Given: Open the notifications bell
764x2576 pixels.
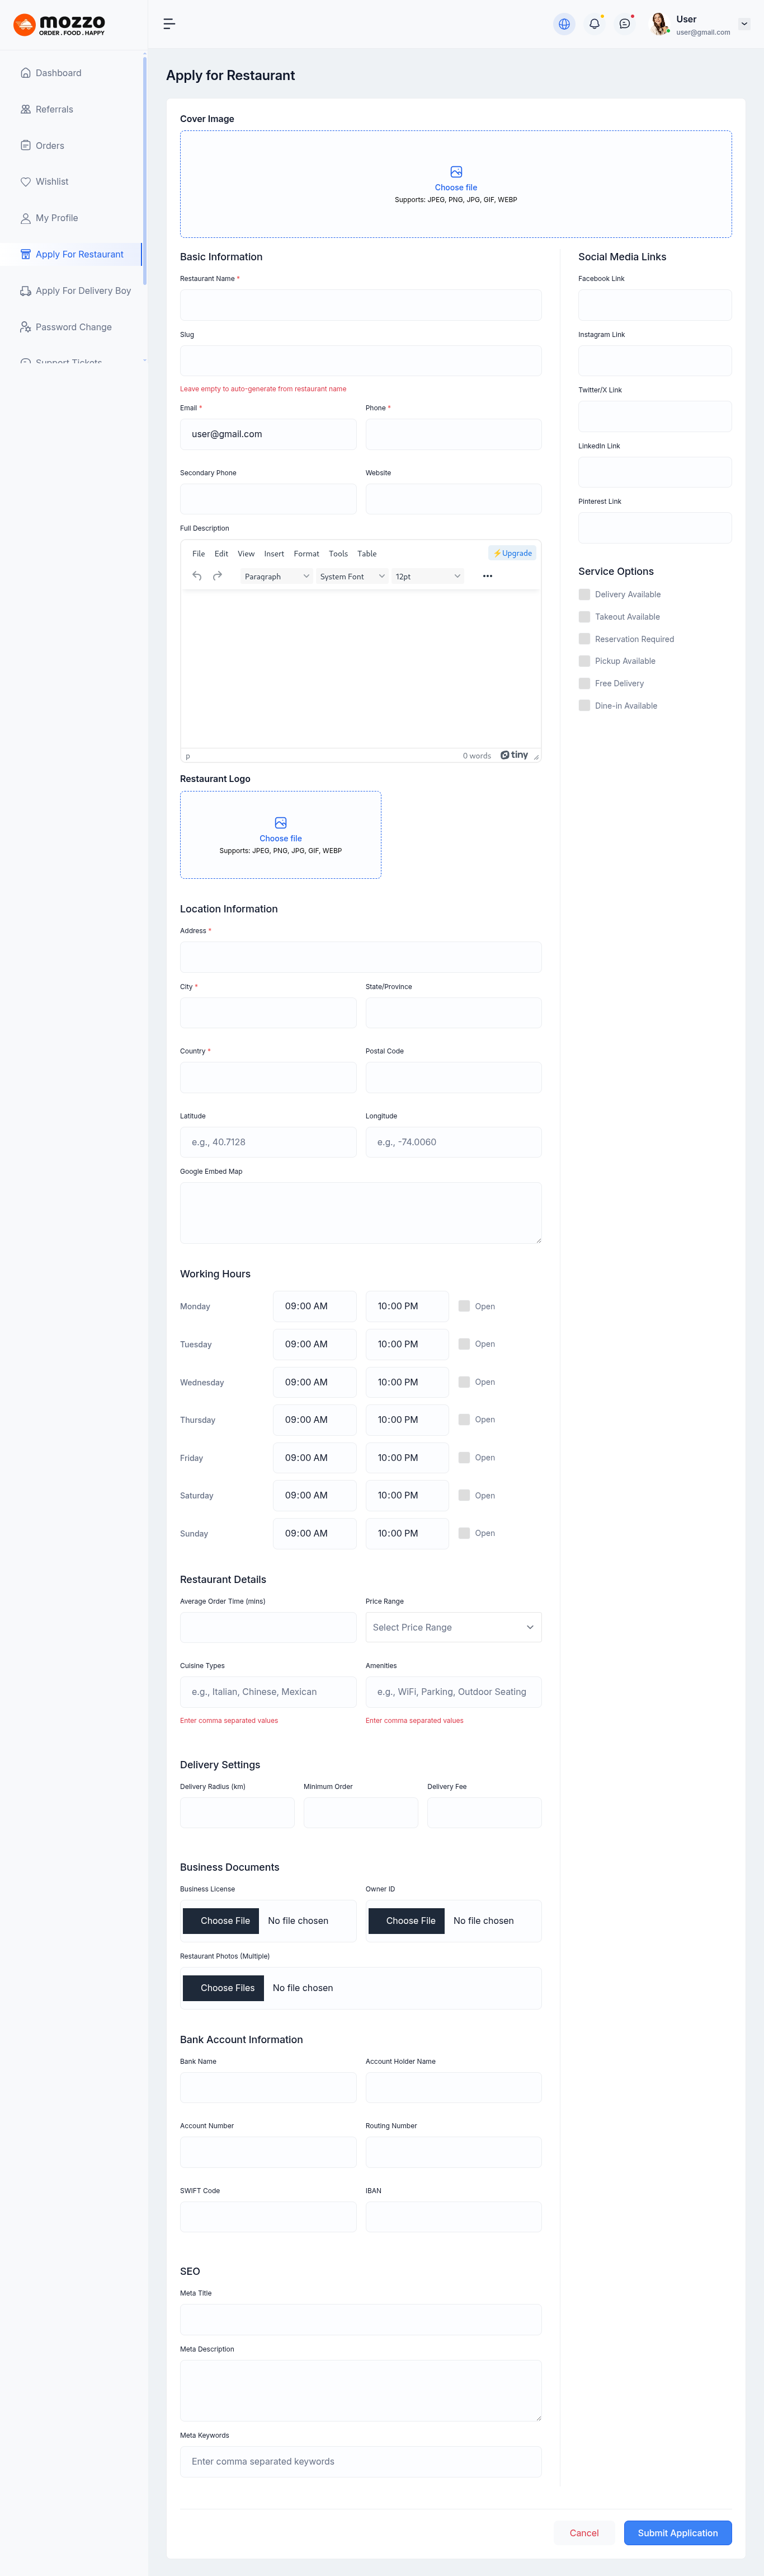Looking at the screenshot, I should coord(594,24).
